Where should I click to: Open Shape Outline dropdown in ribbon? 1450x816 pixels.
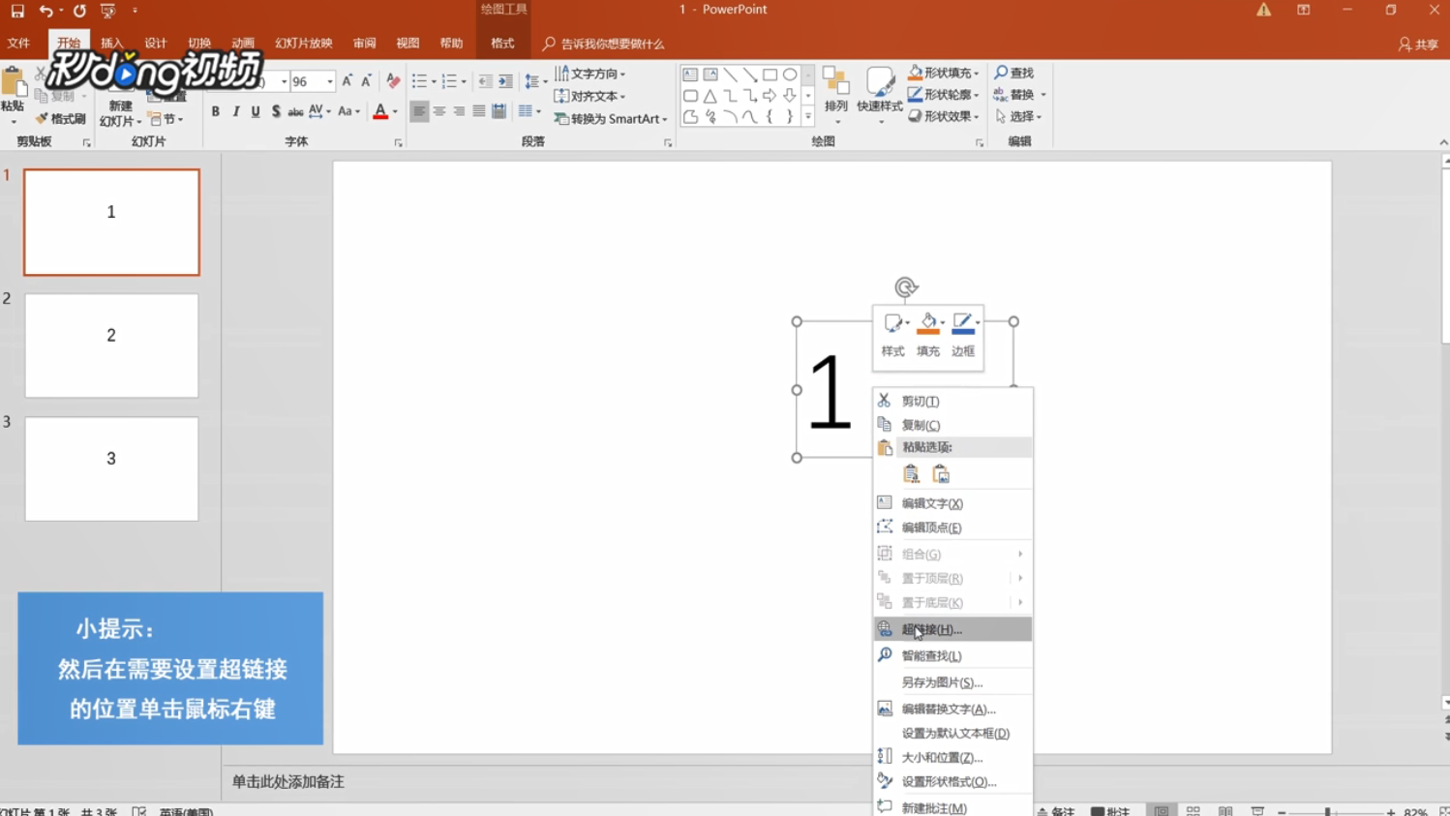pyautogui.click(x=944, y=95)
